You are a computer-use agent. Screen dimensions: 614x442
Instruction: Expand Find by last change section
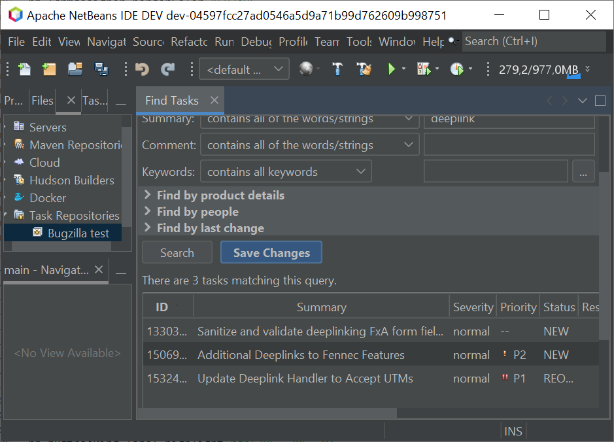148,228
